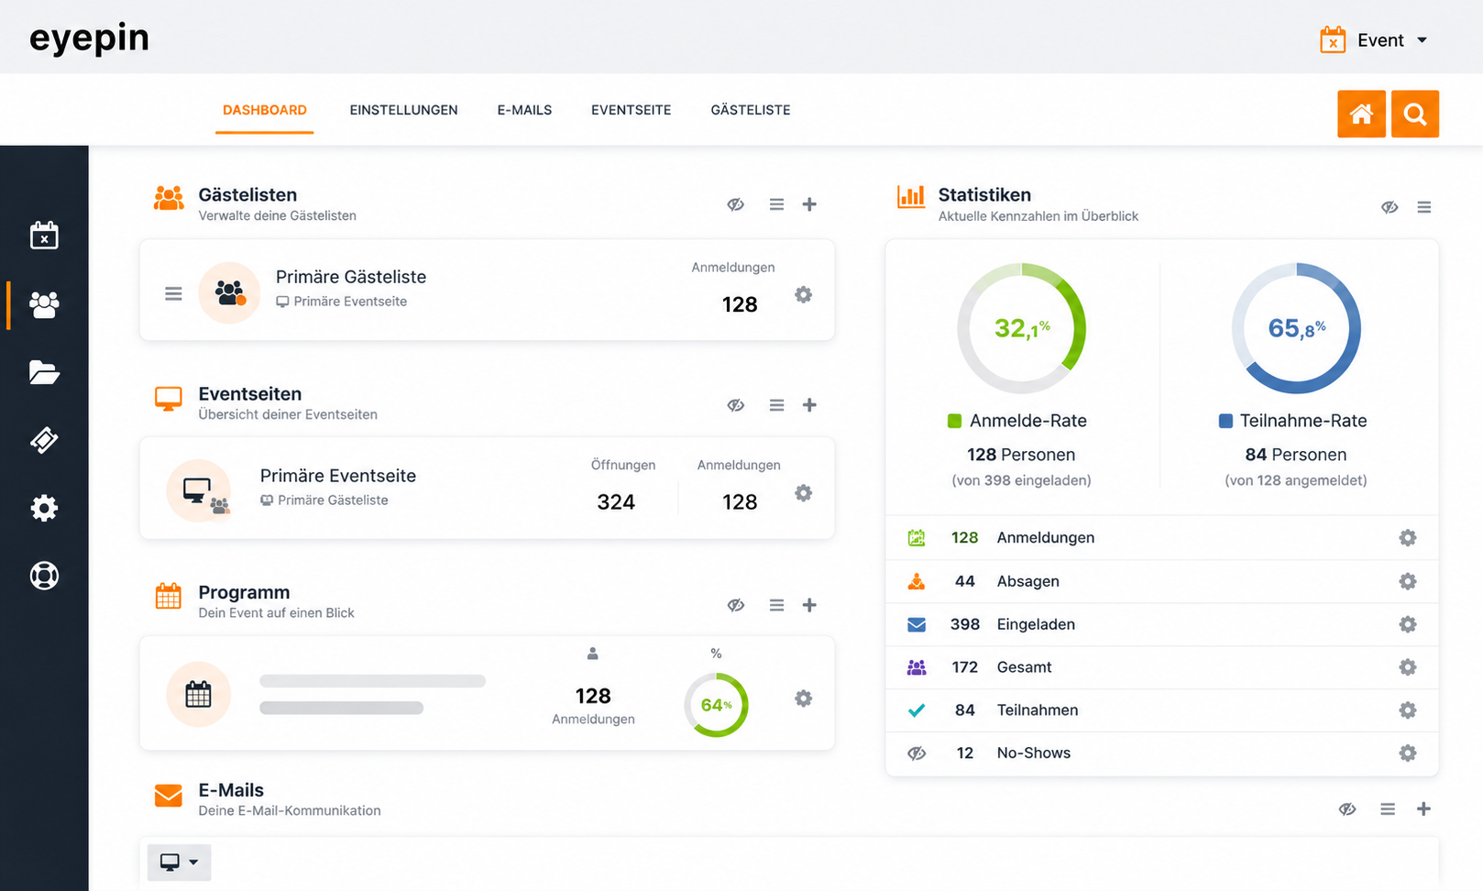Toggle visibility of the Statistiken section
The width and height of the screenshot is (1483, 891).
coord(1390,207)
